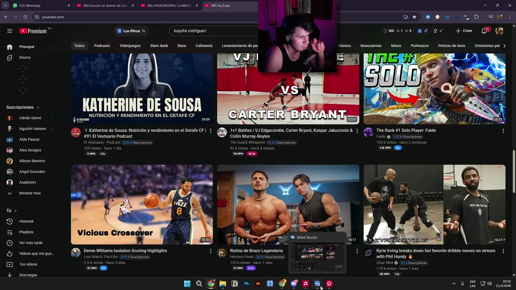Open Photoshop from the taskbar
Viewport: 516px width, 290px height.
(246, 284)
